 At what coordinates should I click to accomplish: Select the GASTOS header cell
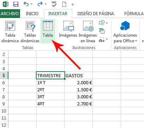coord(79,75)
